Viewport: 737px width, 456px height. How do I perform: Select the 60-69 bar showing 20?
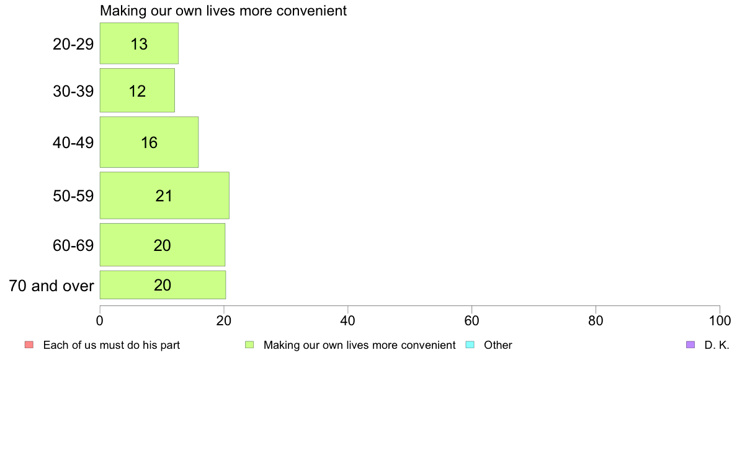[162, 245]
